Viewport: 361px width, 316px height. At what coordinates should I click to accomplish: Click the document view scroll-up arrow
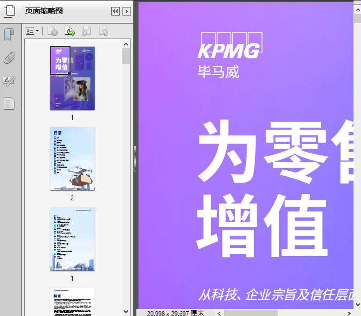[358, 10]
